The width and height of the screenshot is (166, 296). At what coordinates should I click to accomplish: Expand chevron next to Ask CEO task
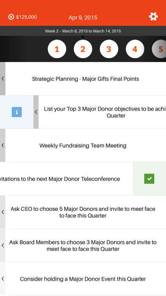point(3,212)
